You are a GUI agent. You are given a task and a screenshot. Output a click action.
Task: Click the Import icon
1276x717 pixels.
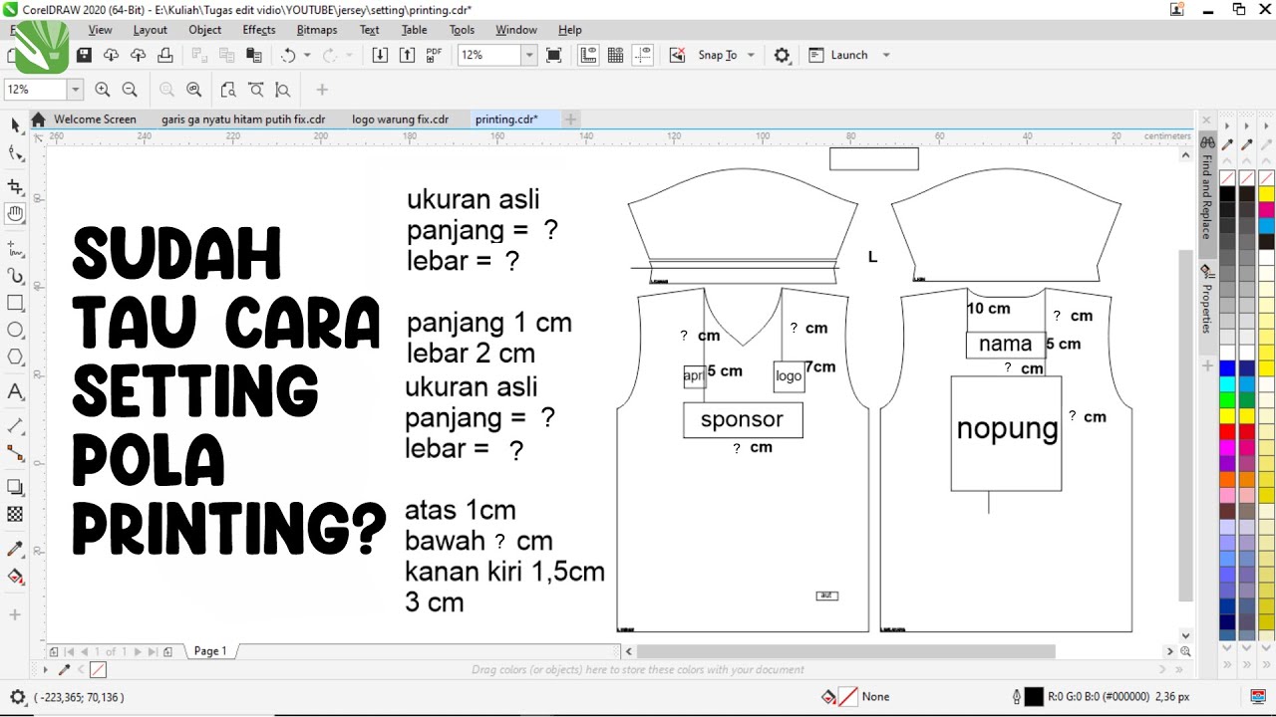pos(380,55)
